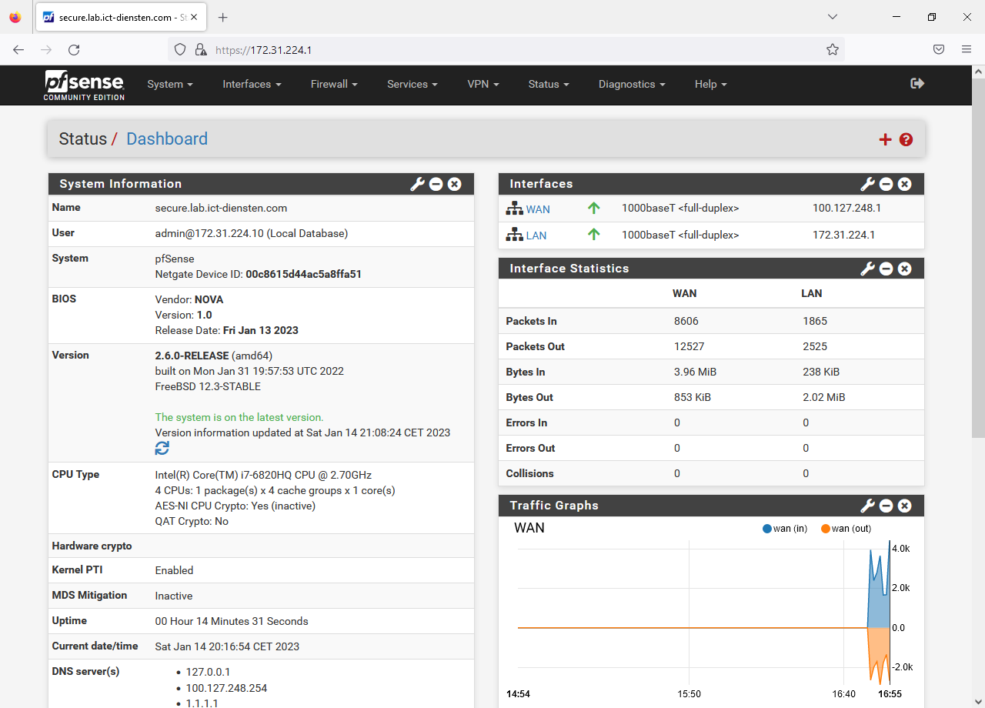The width and height of the screenshot is (985, 708).
Task: Open the pfSense logo home link
Action: pyautogui.click(x=84, y=85)
